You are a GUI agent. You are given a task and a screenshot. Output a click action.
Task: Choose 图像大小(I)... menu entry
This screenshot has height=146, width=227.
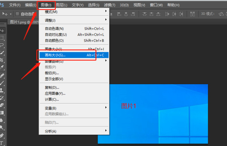coord(74,49)
